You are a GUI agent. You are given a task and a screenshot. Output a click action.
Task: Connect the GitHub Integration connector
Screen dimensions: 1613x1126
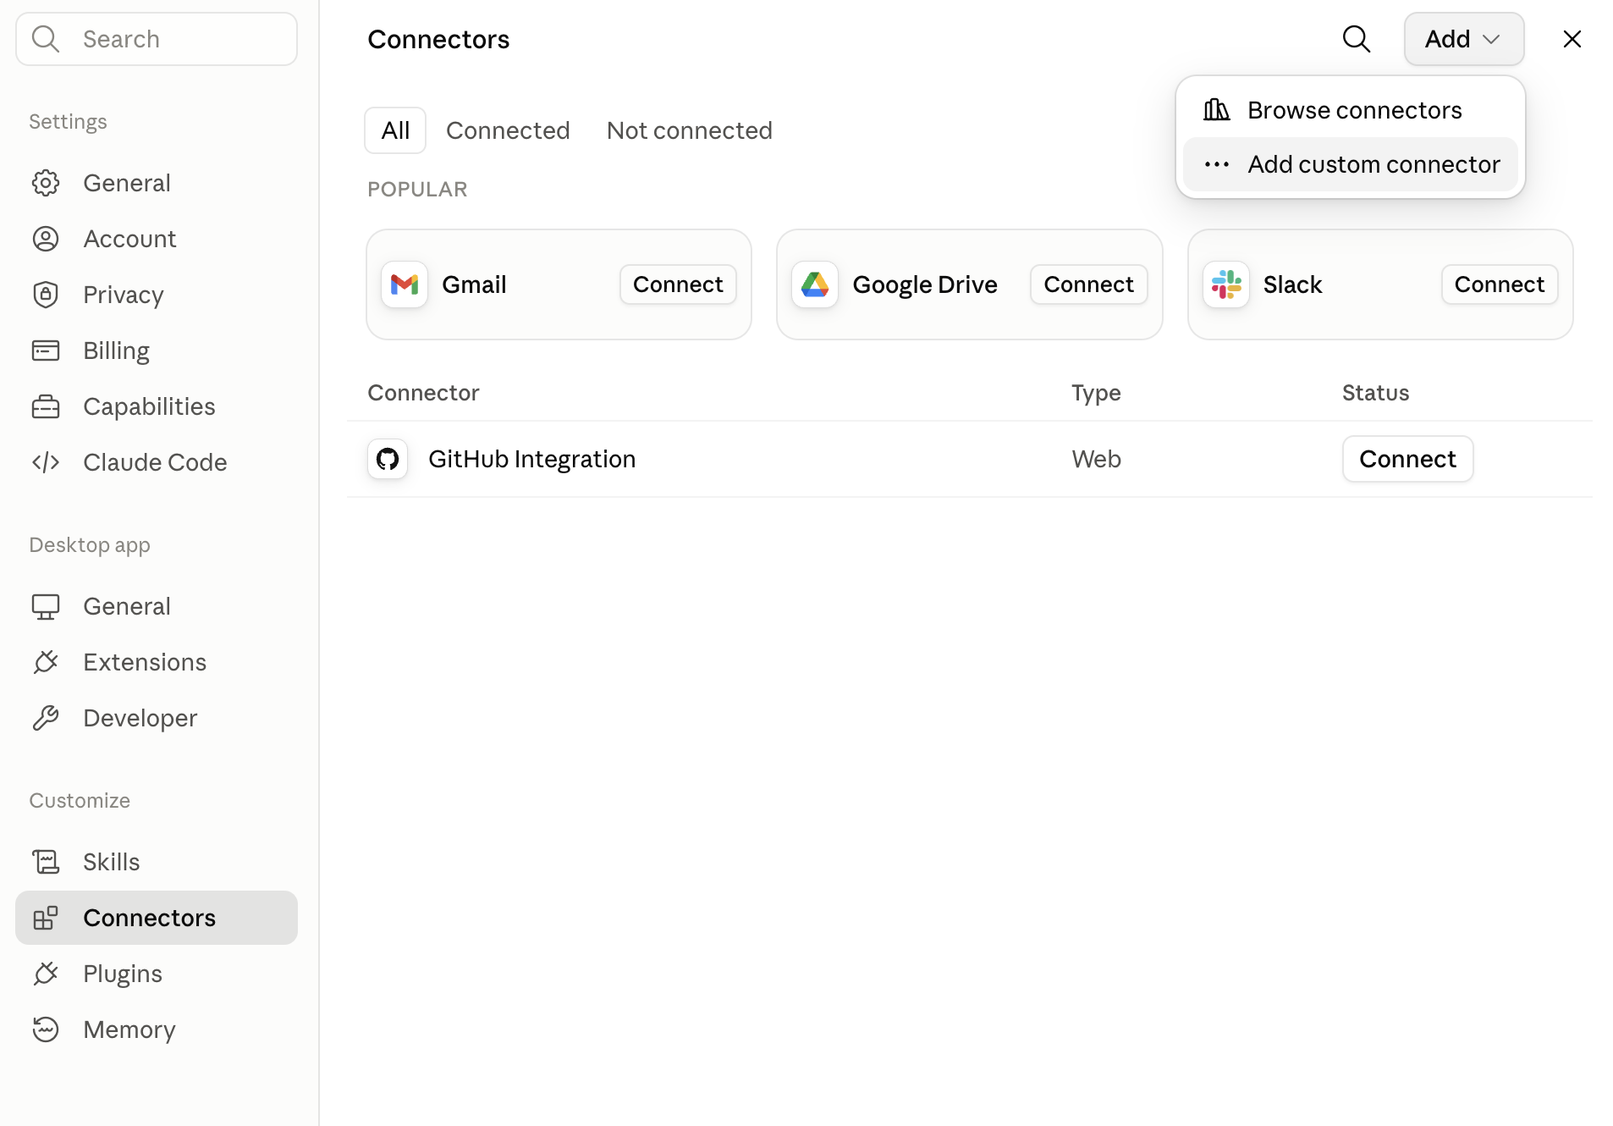coord(1408,459)
